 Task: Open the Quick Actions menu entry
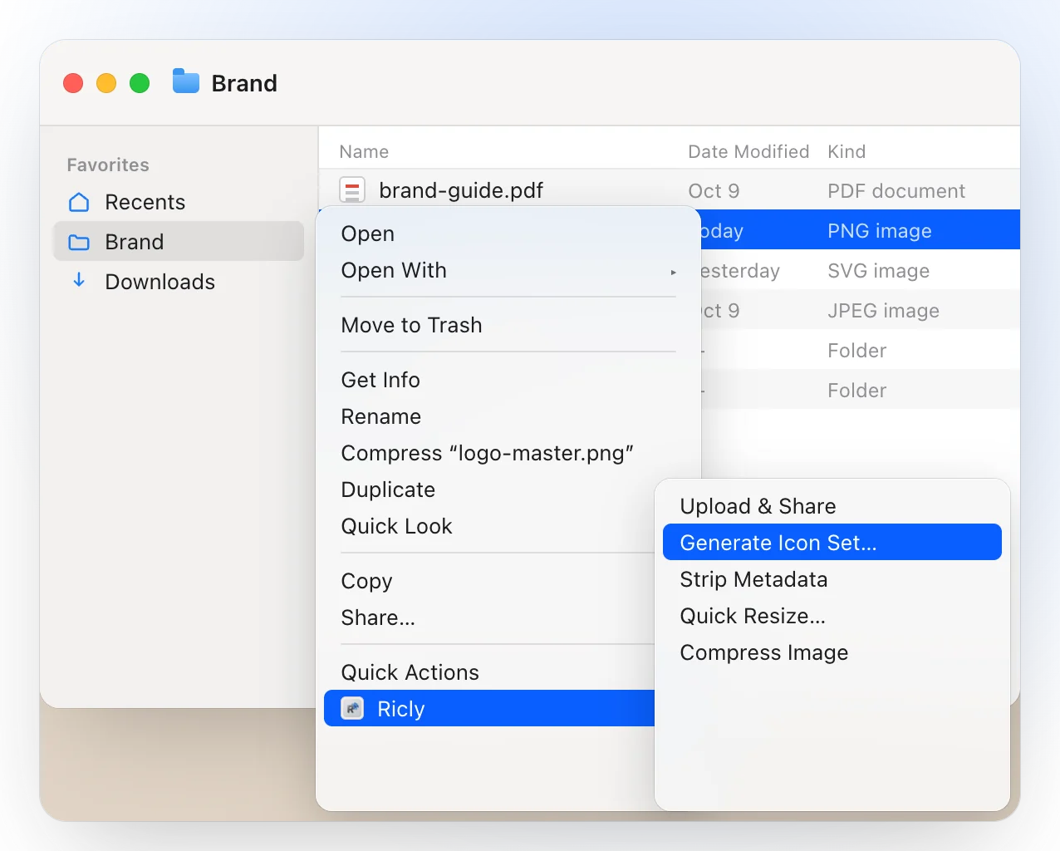489,672
